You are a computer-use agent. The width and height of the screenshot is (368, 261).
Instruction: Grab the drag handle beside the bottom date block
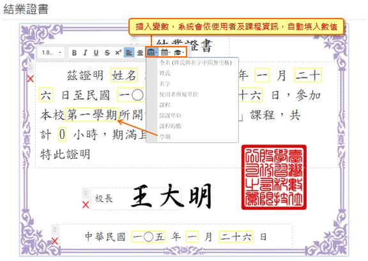coord(54,229)
